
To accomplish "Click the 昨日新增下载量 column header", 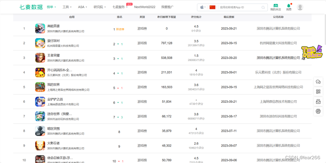I will click(167, 17).
